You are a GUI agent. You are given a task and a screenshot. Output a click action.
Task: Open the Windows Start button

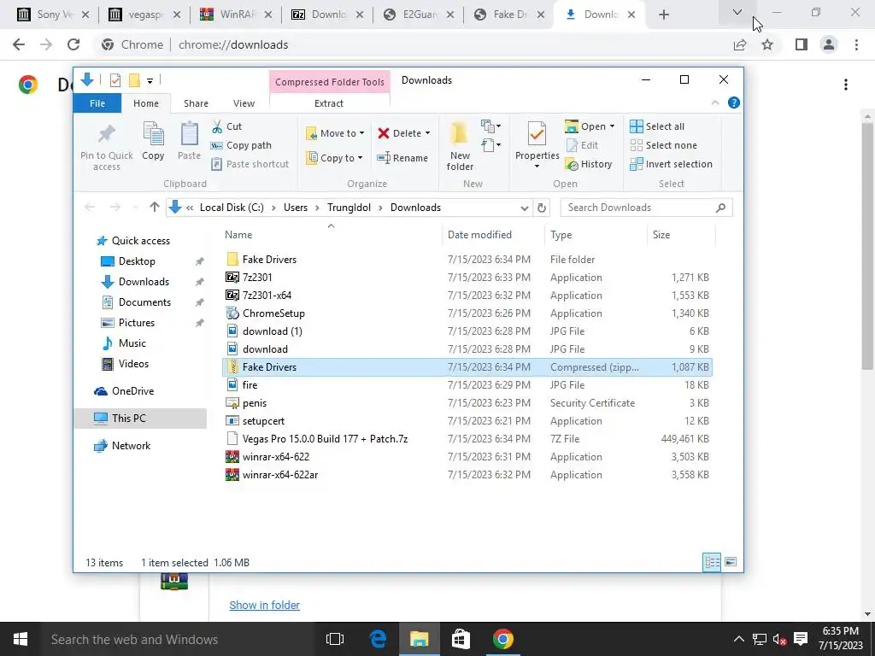[21, 639]
